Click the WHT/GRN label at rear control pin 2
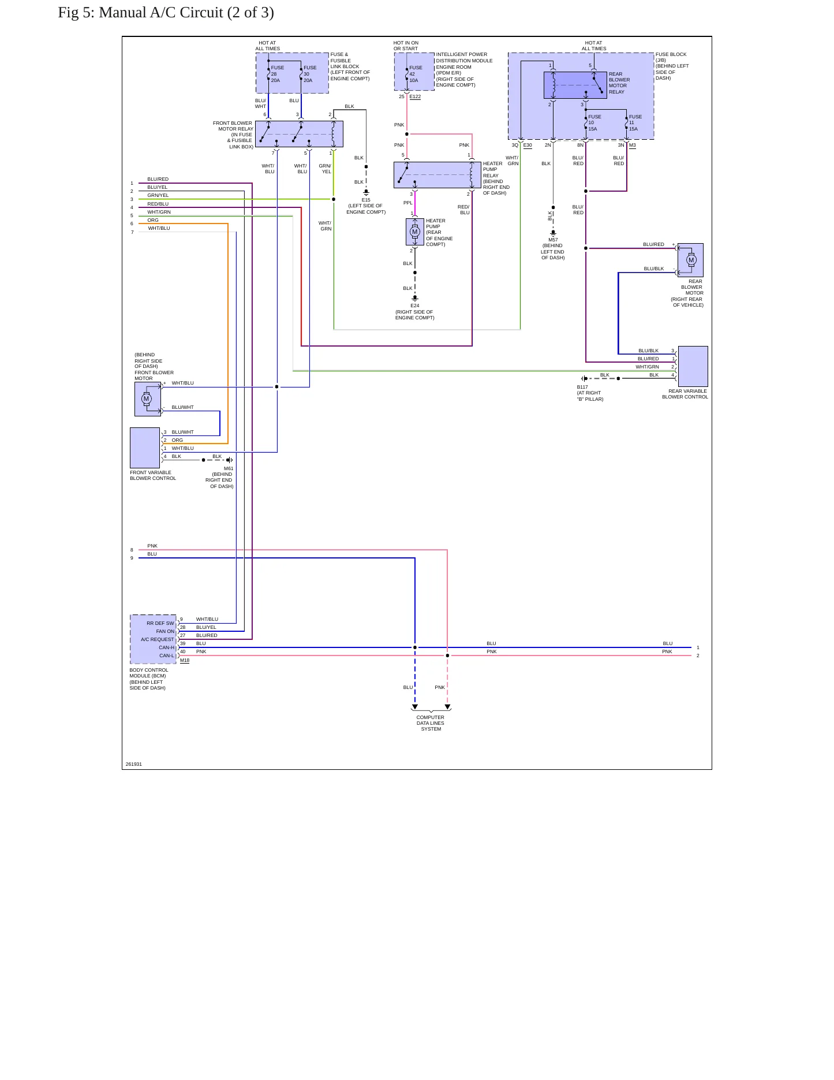Image resolution: width=834 pixels, height=1080 pixels. pos(647,367)
